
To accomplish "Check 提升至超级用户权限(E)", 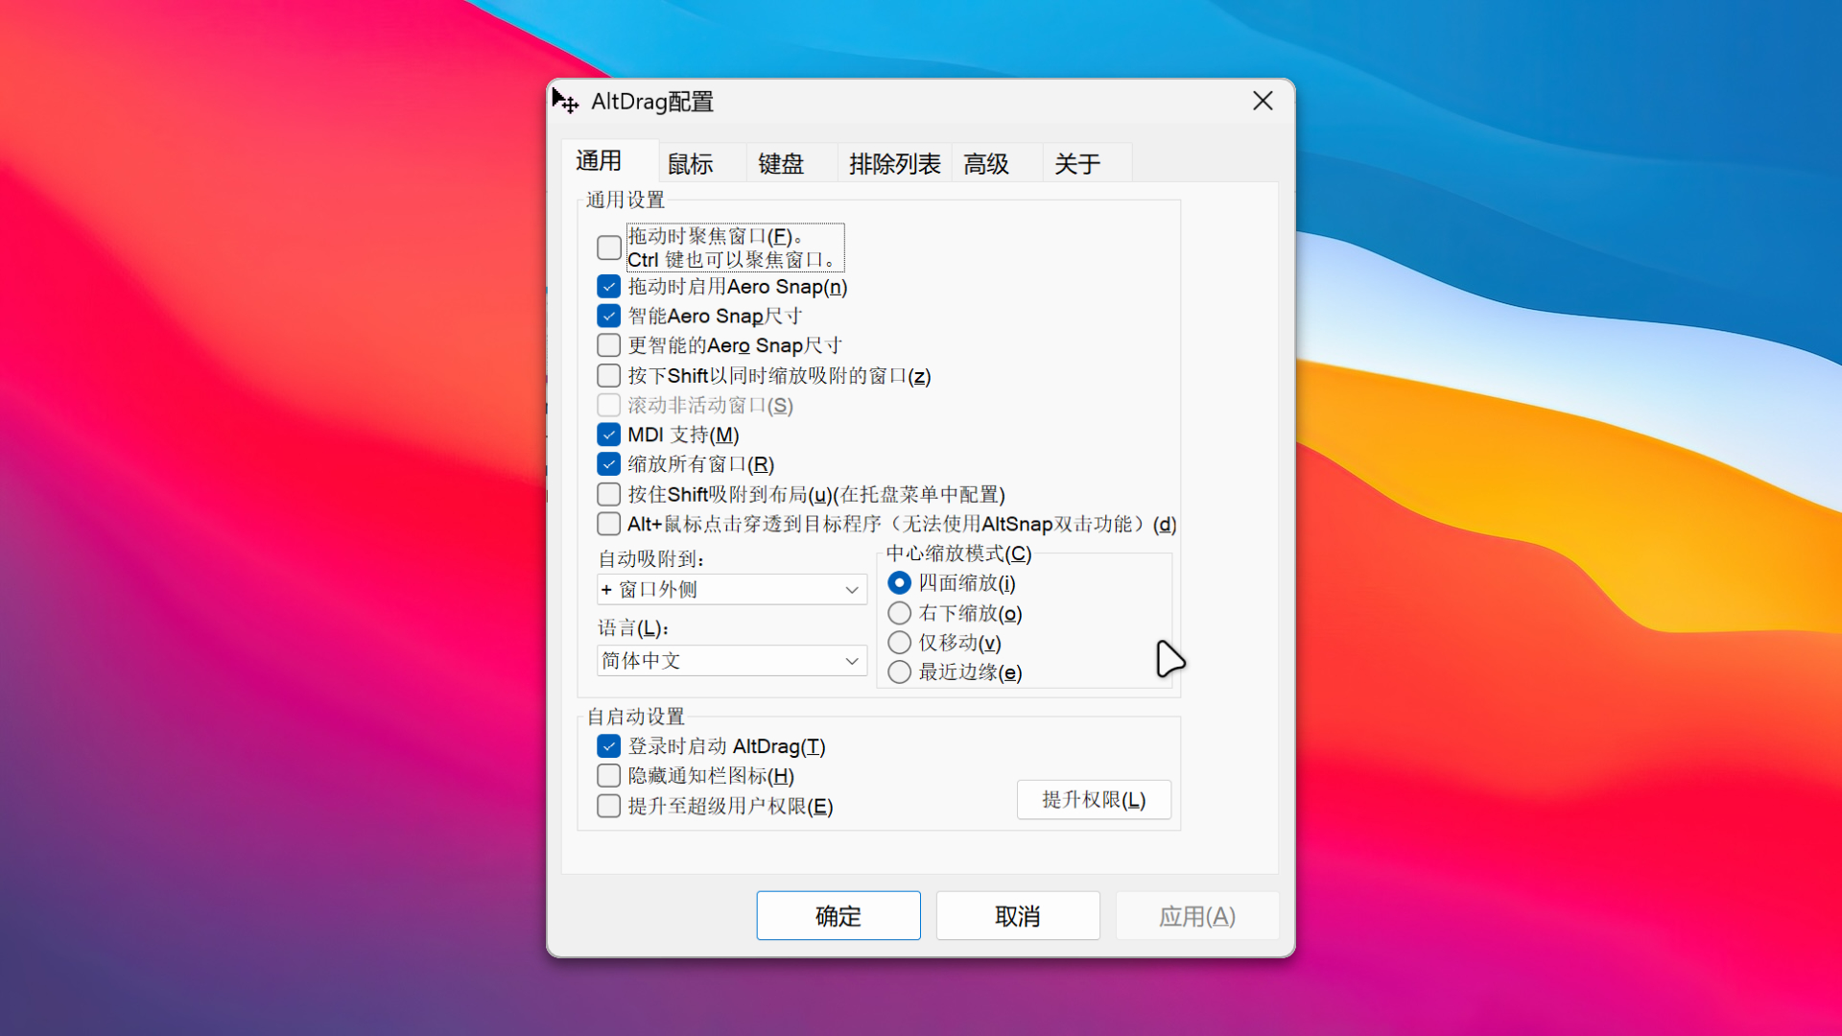I will [609, 806].
